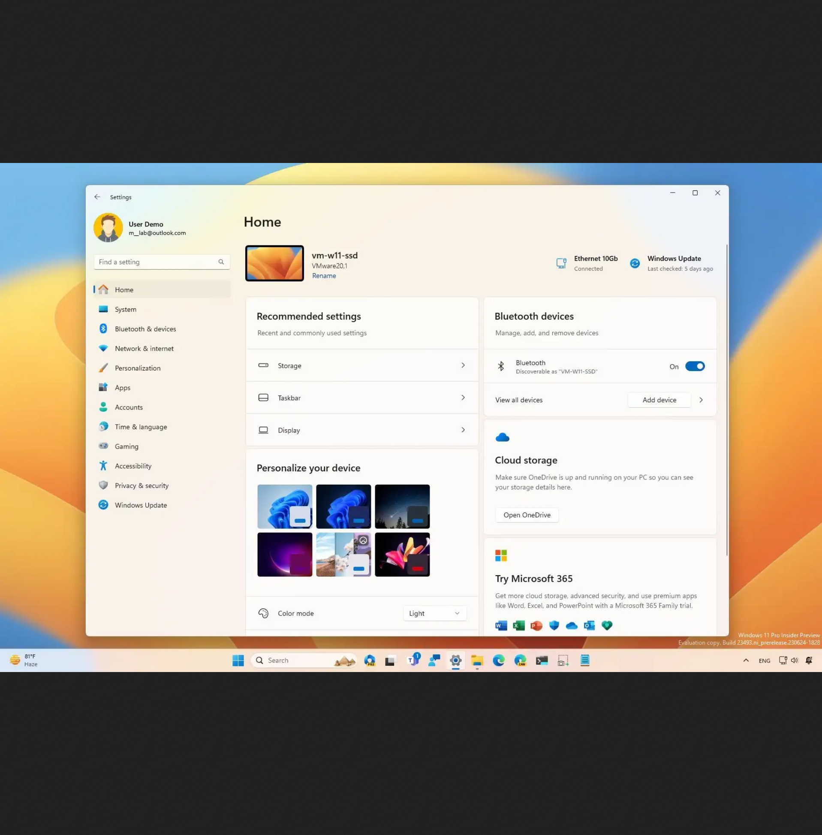Go to Network & internet settings
Viewport: 822px width, 835px height.
(162, 348)
